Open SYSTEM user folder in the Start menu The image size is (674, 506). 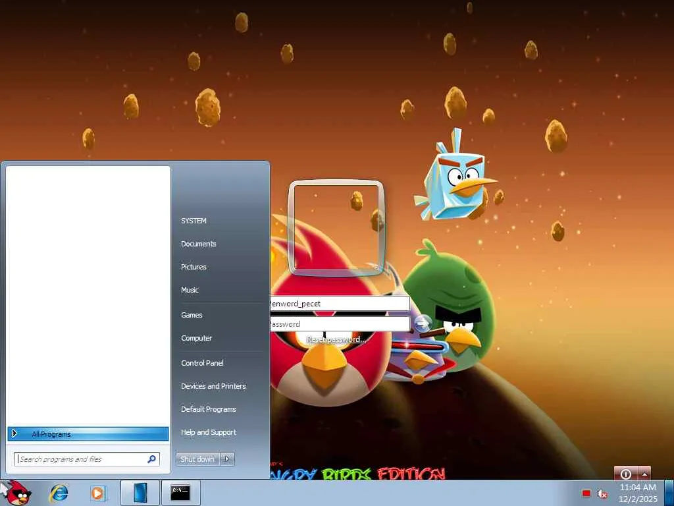pos(194,221)
